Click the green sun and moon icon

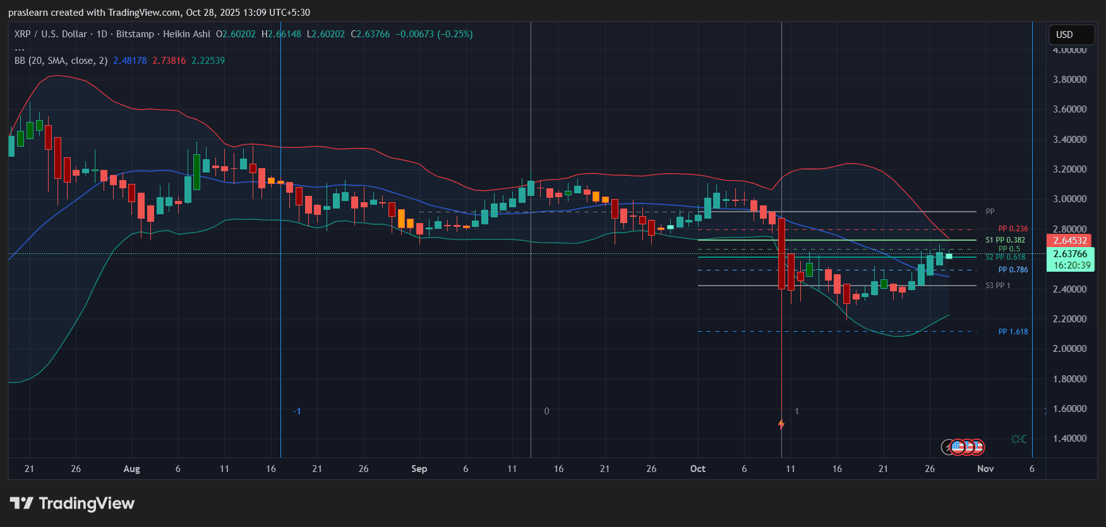point(1019,439)
